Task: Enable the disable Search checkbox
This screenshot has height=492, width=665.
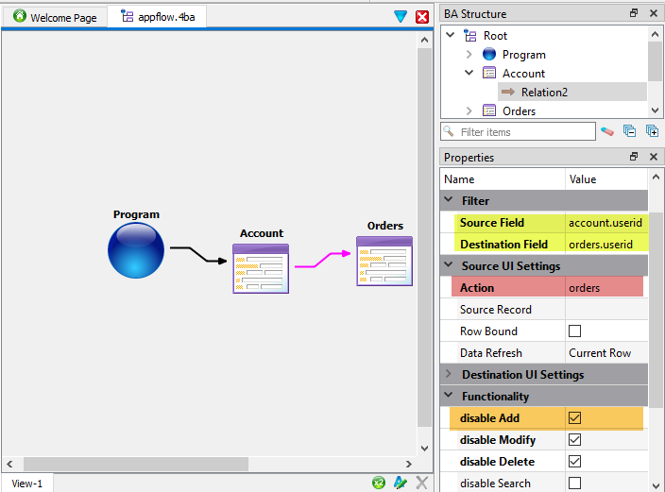Action: point(574,484)
